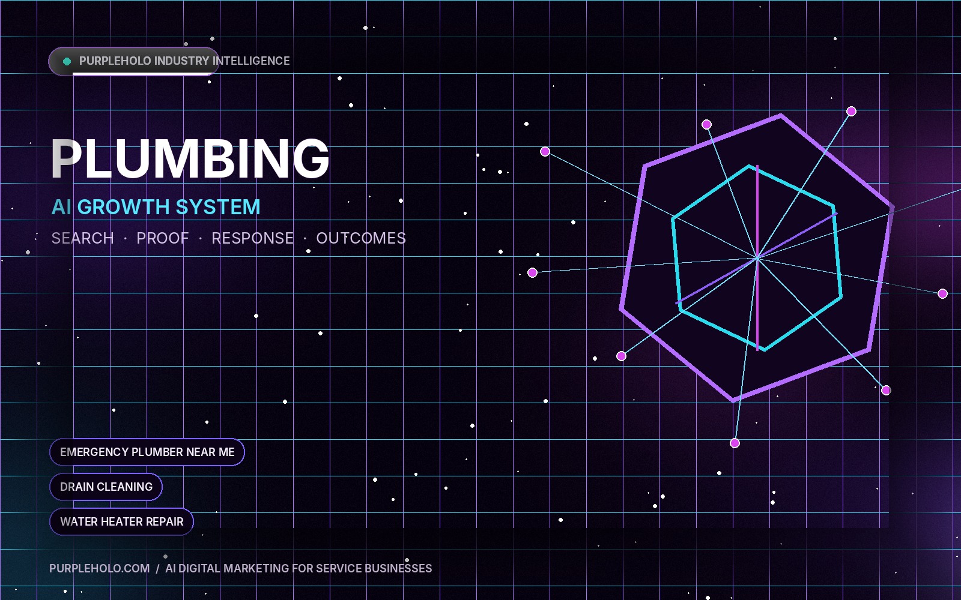Select the Emergency Plumber Near Me pill

147,452
